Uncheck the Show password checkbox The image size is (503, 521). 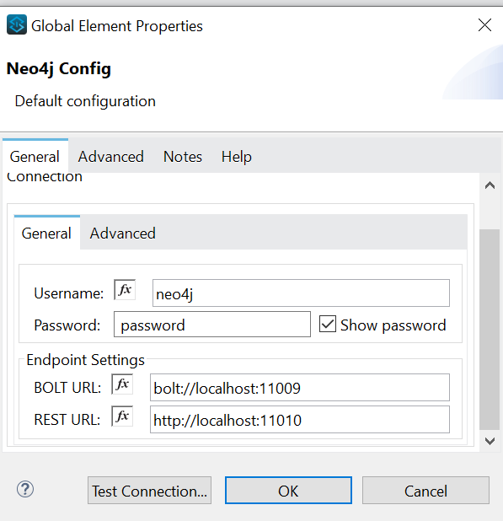[328, 324]
